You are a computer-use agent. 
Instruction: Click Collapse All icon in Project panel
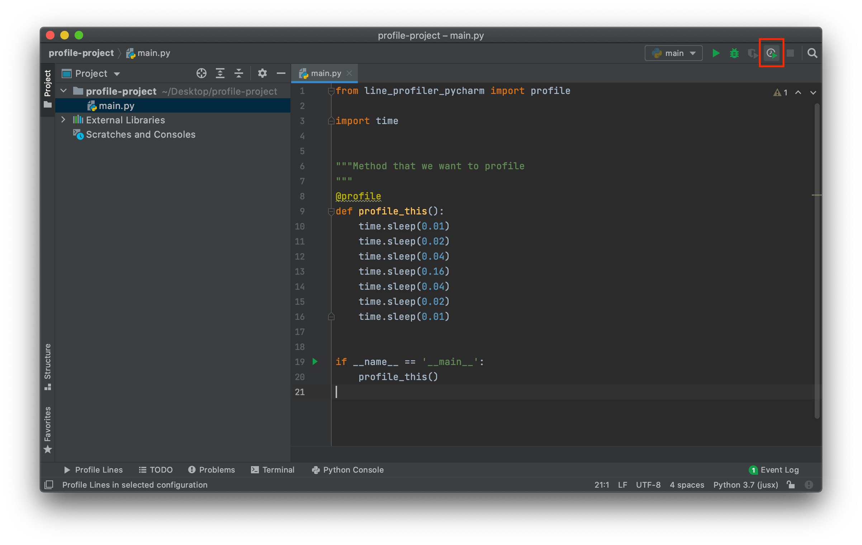tap(239, 73)
